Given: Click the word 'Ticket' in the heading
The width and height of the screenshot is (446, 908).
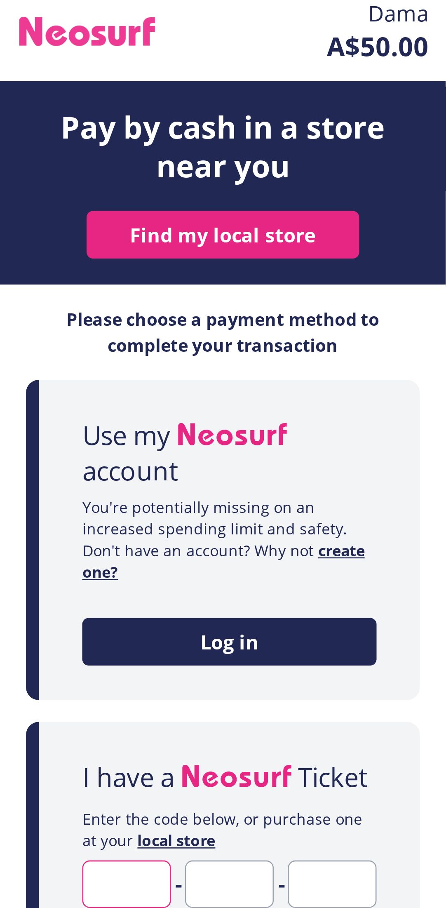Looking at the screenshot, I should (x=333, y=779).
